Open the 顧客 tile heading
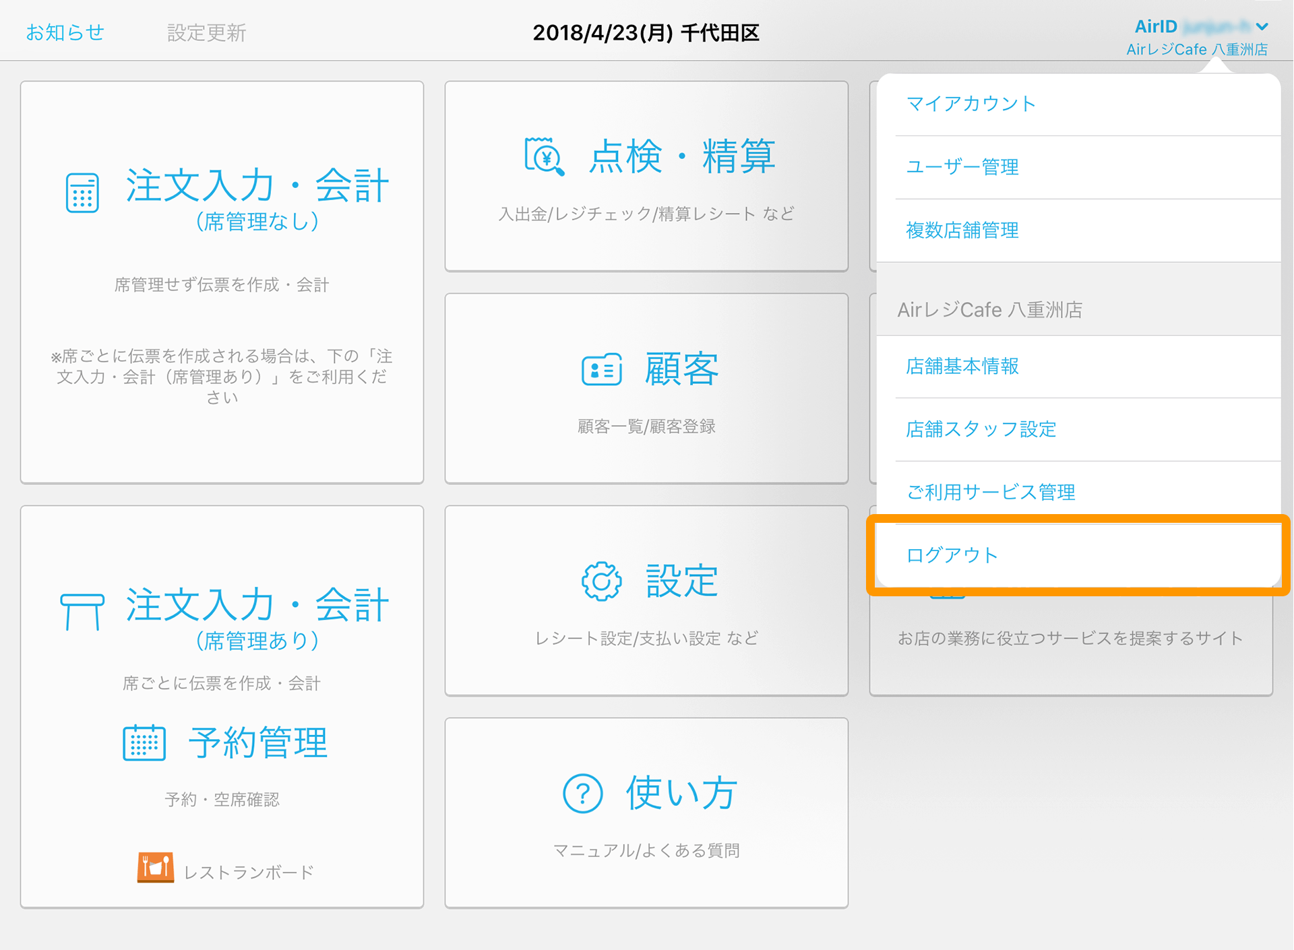 pos(681,369)
